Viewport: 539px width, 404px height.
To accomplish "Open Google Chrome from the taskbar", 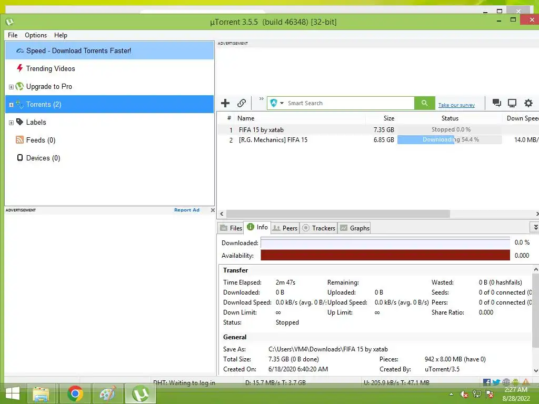I will 75,393.
